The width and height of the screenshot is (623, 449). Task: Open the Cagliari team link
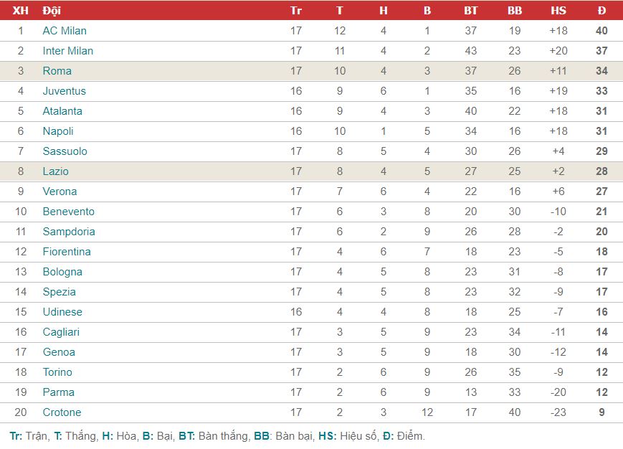click(x=61, y=332)
